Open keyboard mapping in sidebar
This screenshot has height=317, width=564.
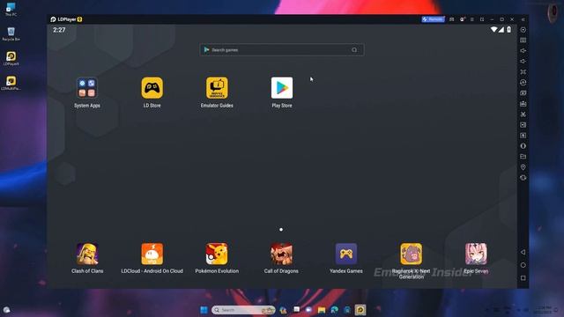click(x=523, y=41)
